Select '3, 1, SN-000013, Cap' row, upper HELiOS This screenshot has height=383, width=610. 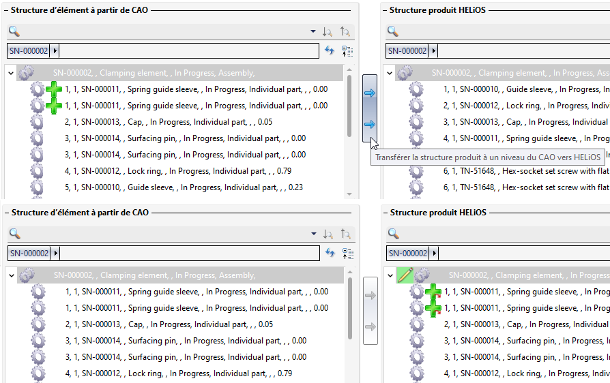pyautogui.click(x=527, y=122)
